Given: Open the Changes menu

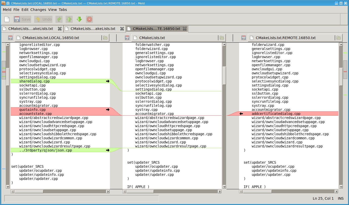Looking at the screenshot, I should (x=38, y=10).
